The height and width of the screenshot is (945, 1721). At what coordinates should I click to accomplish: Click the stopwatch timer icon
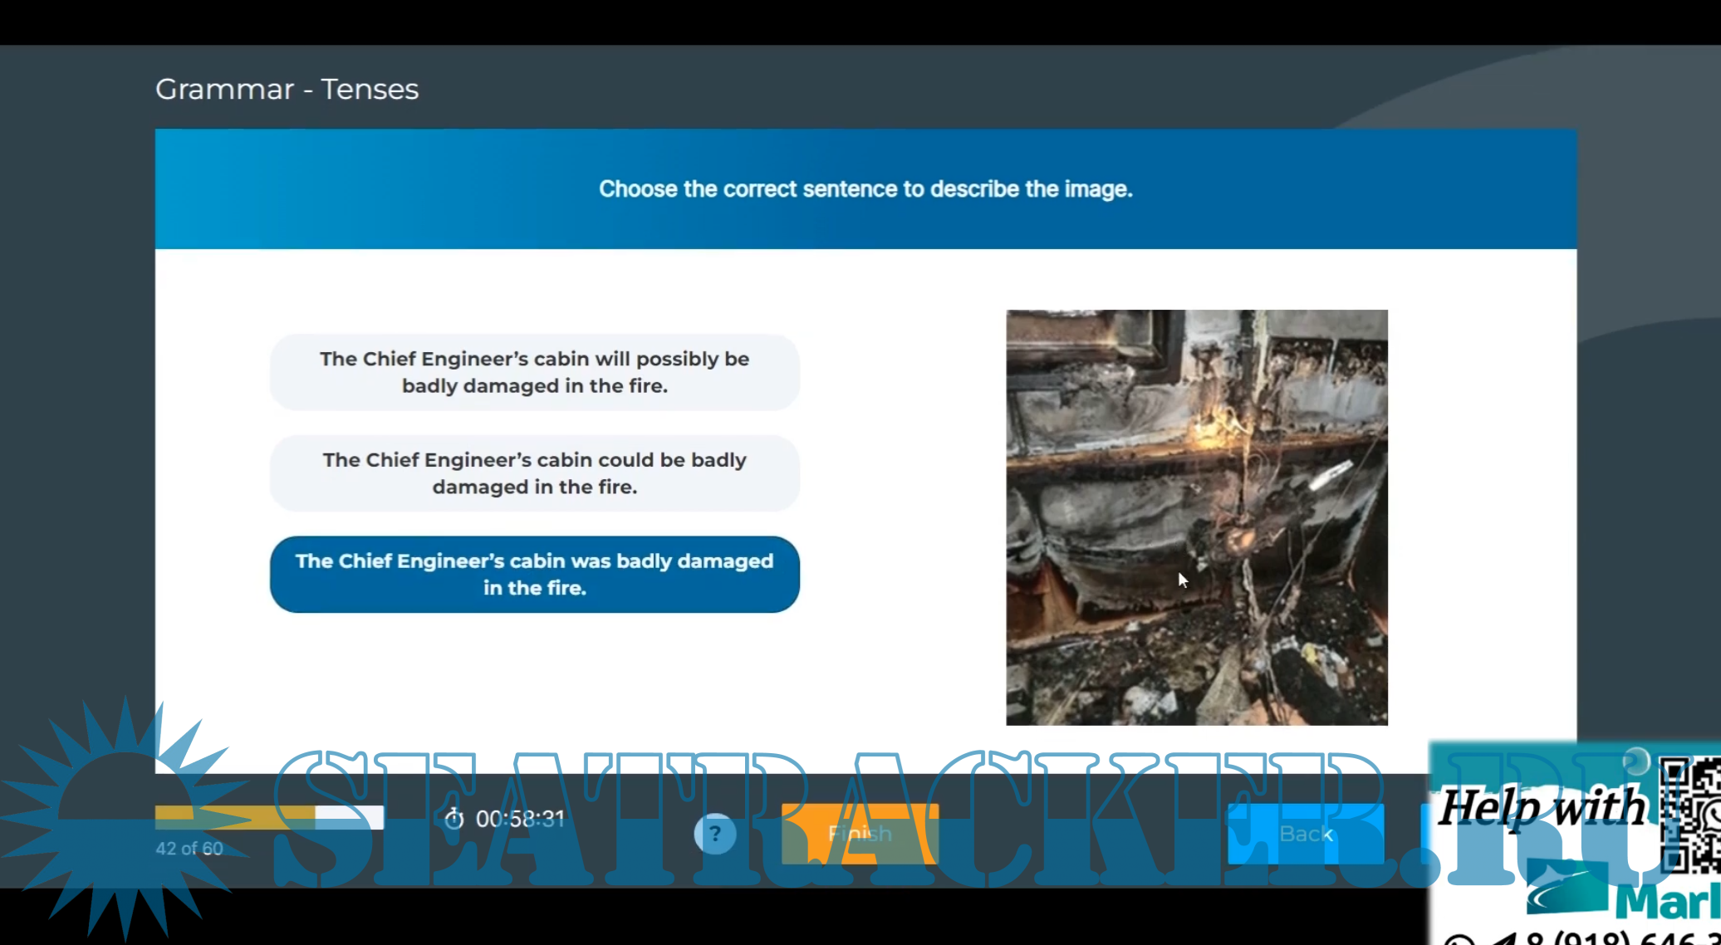point(454,819)
